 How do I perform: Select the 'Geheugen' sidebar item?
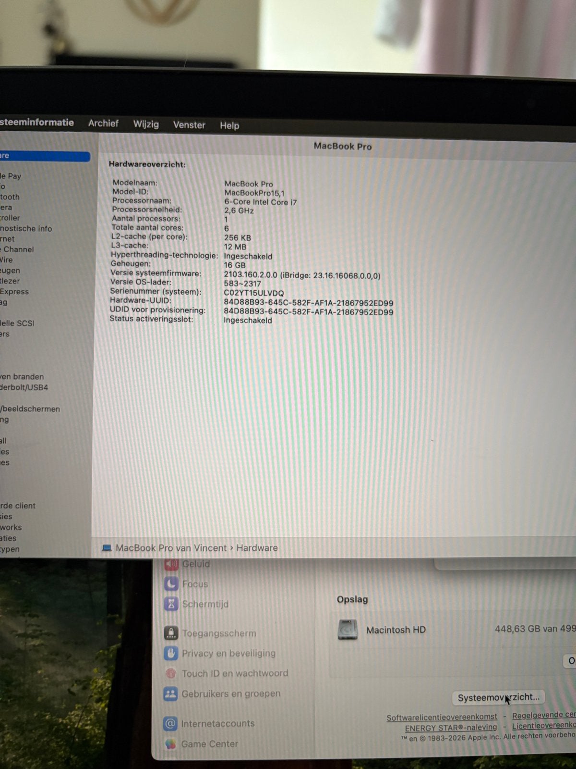click(10, 271)
